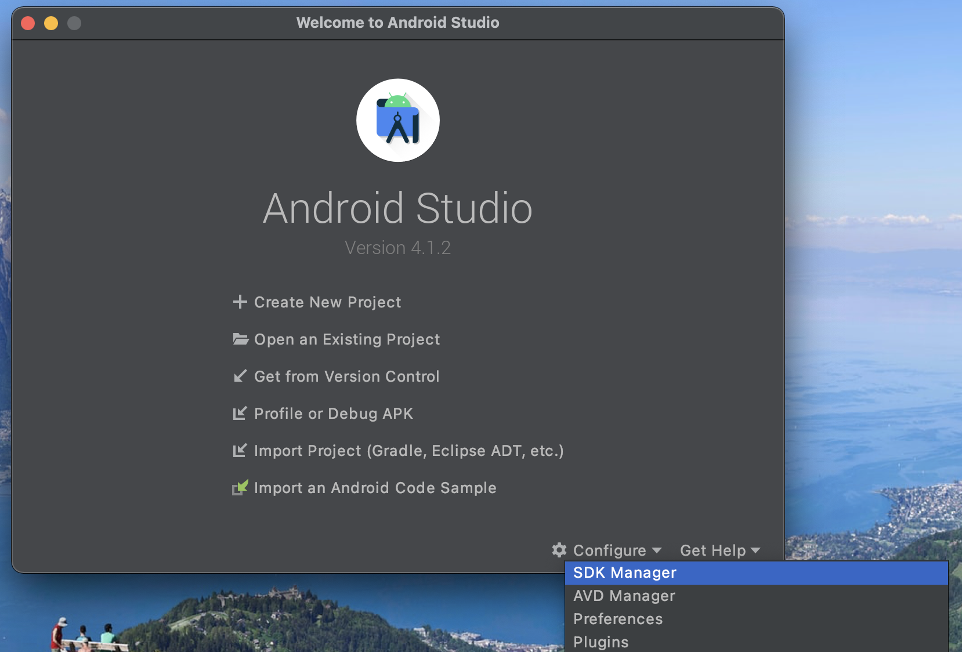Click the arrow next to Get Help
Viewport: 962px width, 652px height.
coord(755,550)
